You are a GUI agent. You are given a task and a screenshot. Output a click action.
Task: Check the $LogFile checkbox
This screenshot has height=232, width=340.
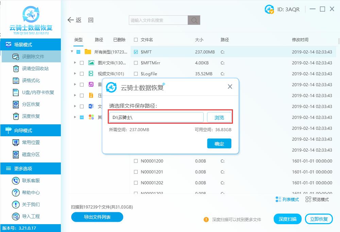click(136, 74)
